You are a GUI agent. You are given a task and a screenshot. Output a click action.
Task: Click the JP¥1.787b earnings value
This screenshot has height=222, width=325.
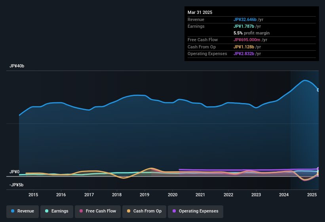244,26
